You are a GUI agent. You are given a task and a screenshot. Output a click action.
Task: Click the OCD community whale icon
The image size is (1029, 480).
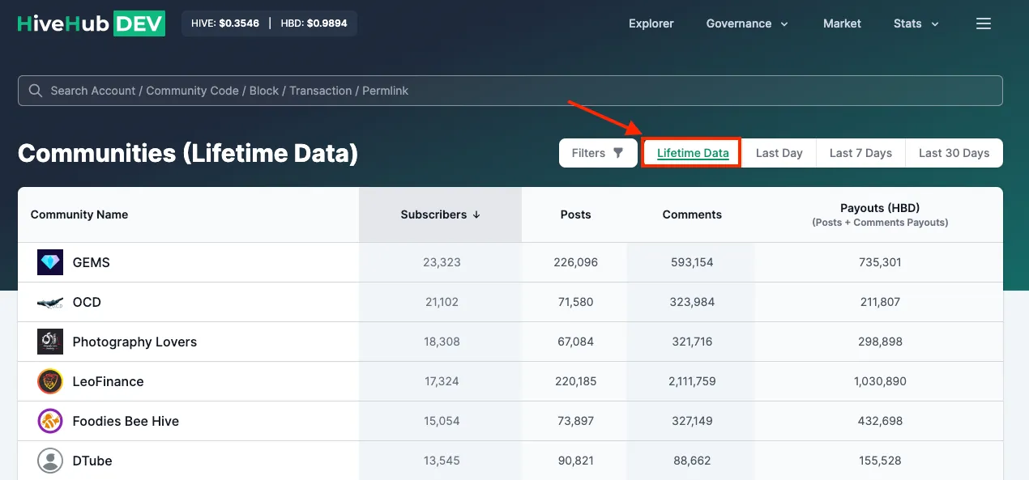[x=50, y=302]
